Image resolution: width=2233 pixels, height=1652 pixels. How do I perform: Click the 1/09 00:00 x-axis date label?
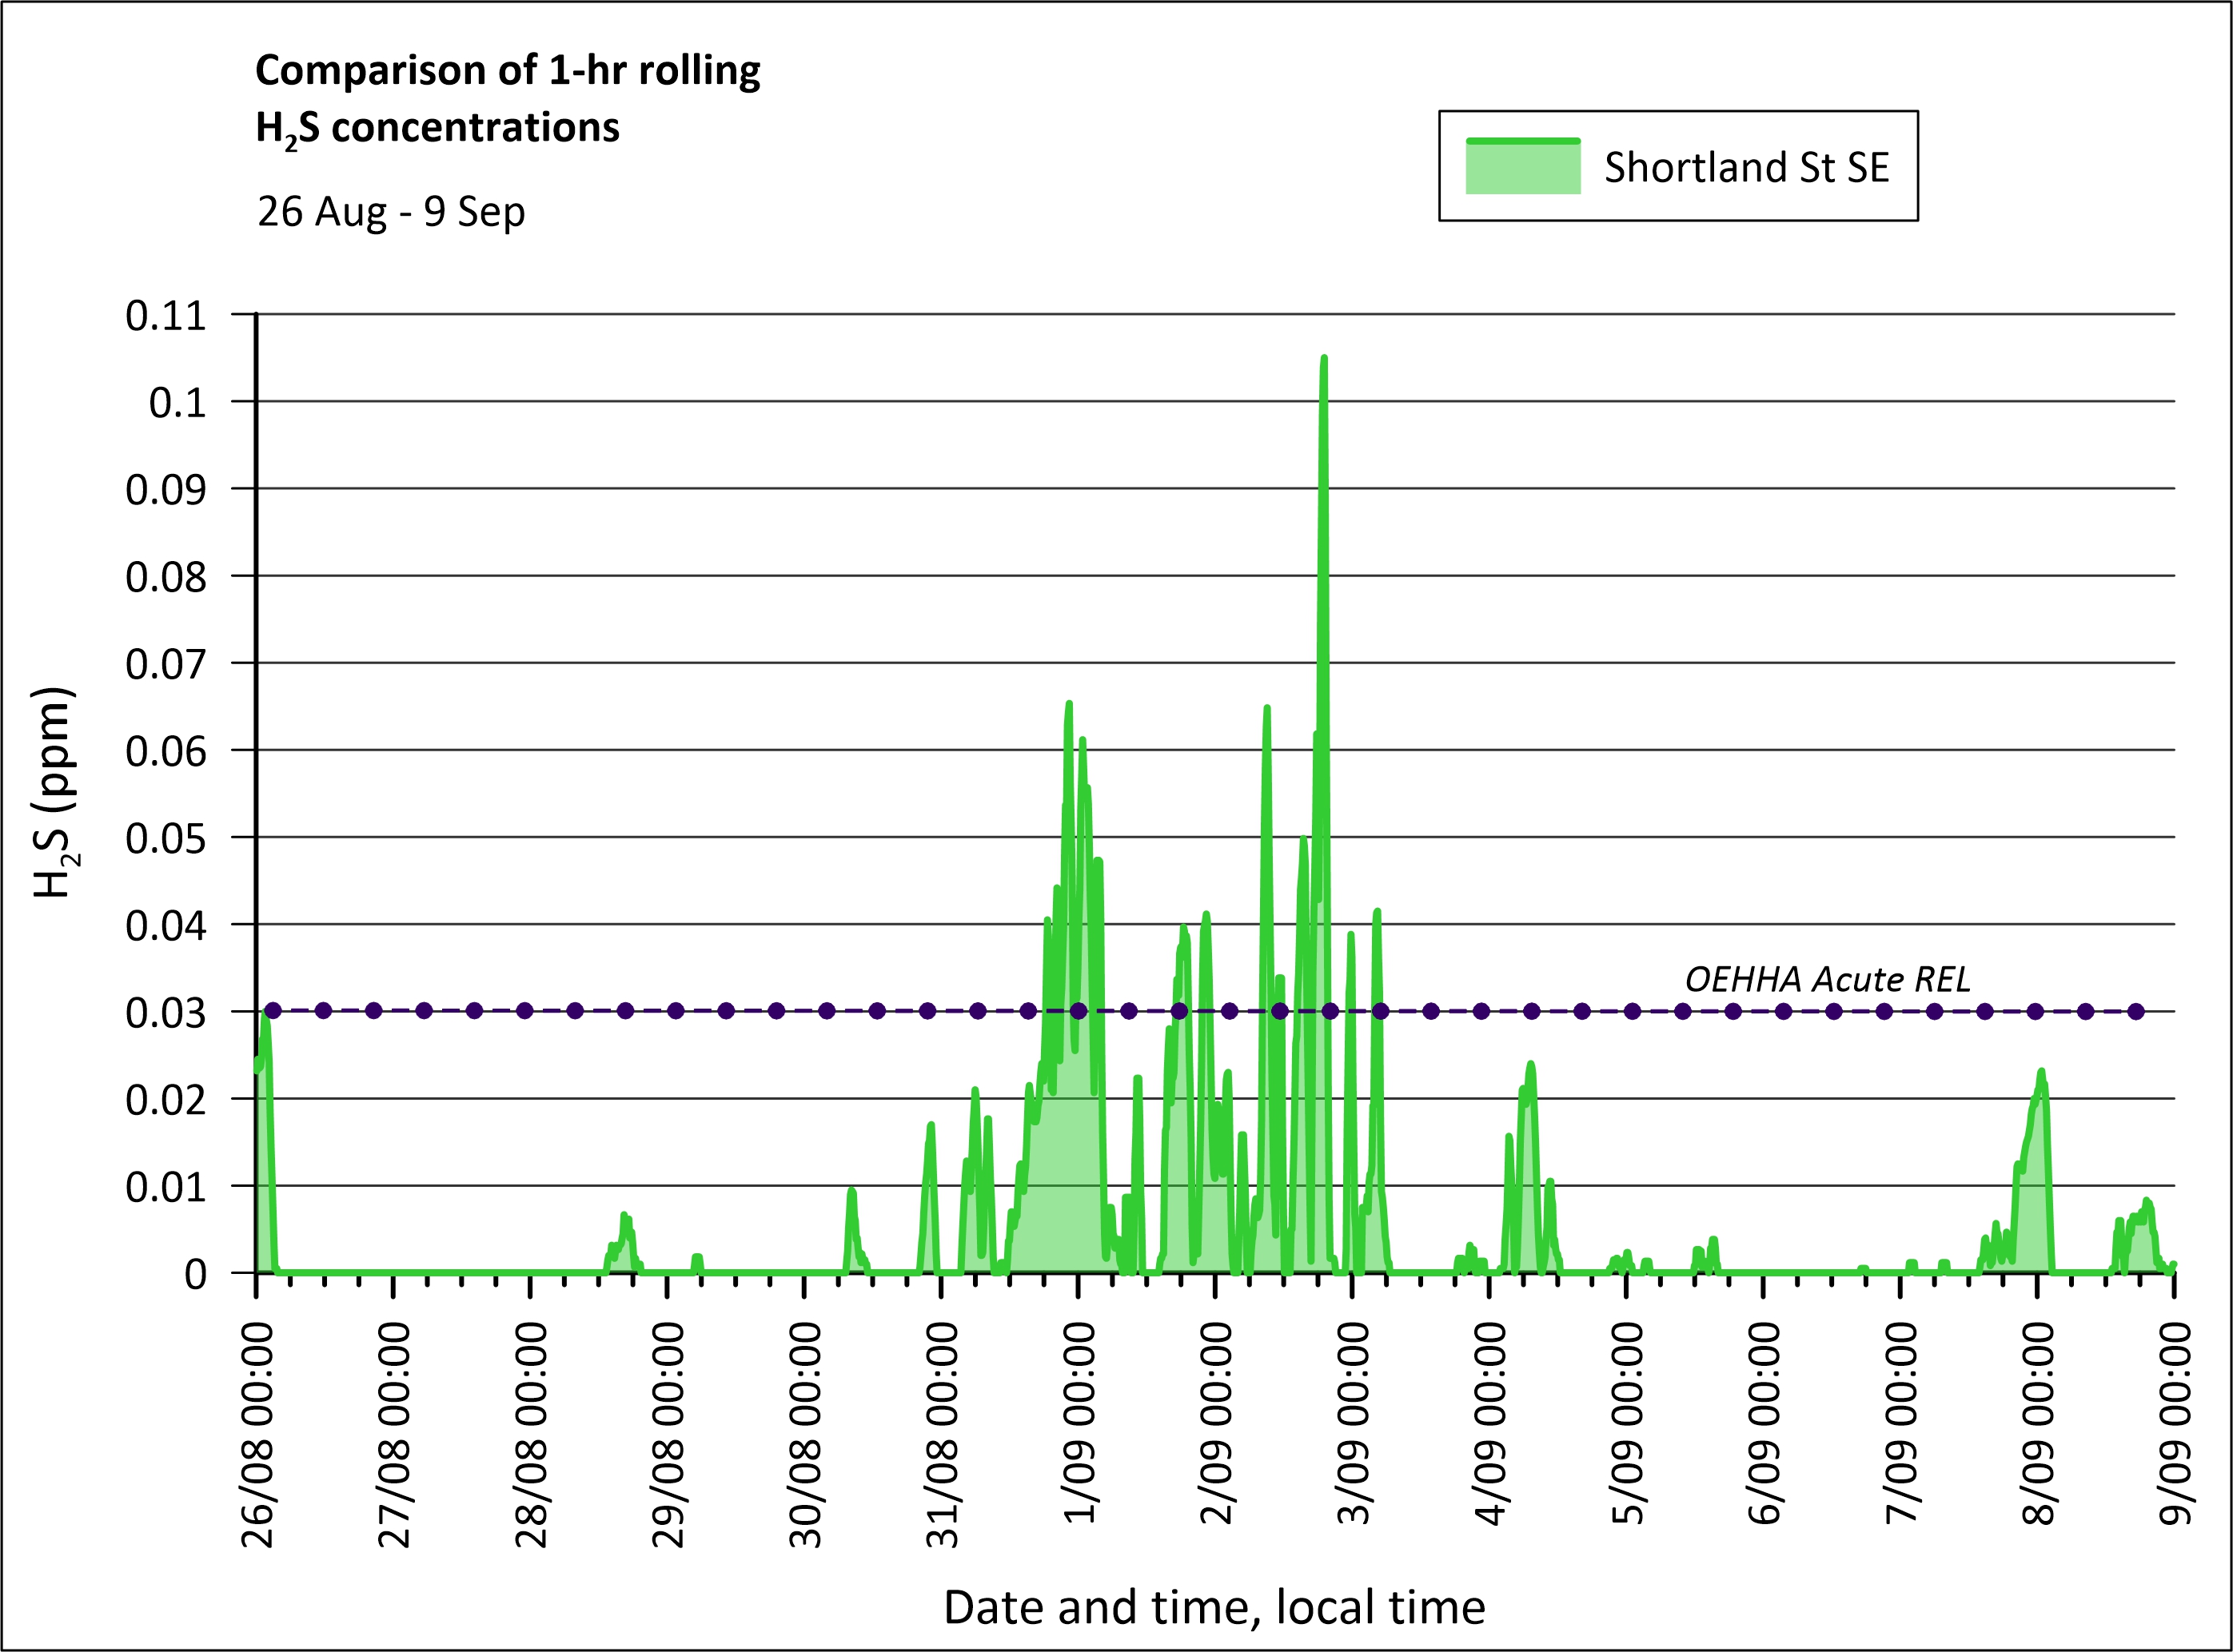pos(1079,1422)
